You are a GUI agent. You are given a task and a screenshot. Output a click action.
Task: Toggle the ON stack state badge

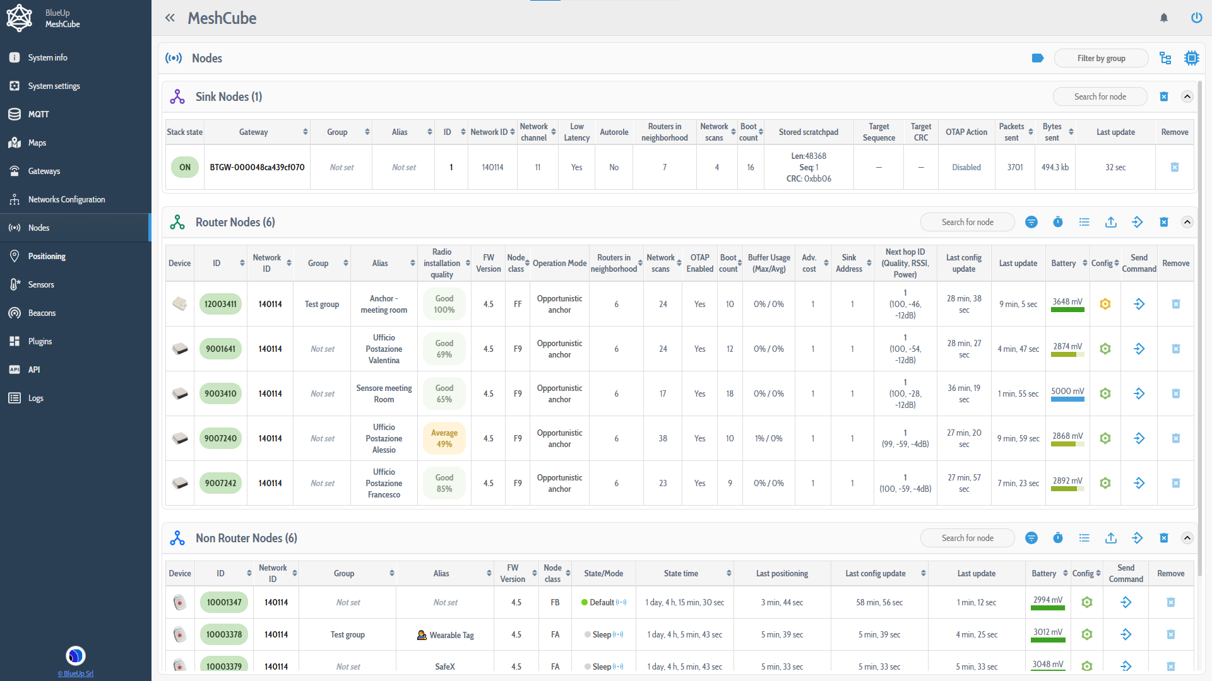(x=184, y=167)
